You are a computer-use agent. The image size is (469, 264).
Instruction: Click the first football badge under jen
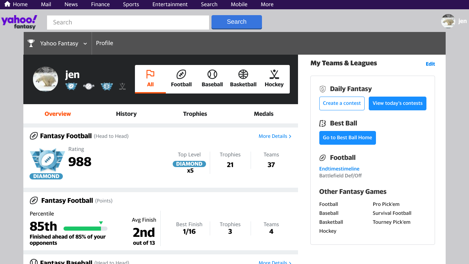(71, 86)
